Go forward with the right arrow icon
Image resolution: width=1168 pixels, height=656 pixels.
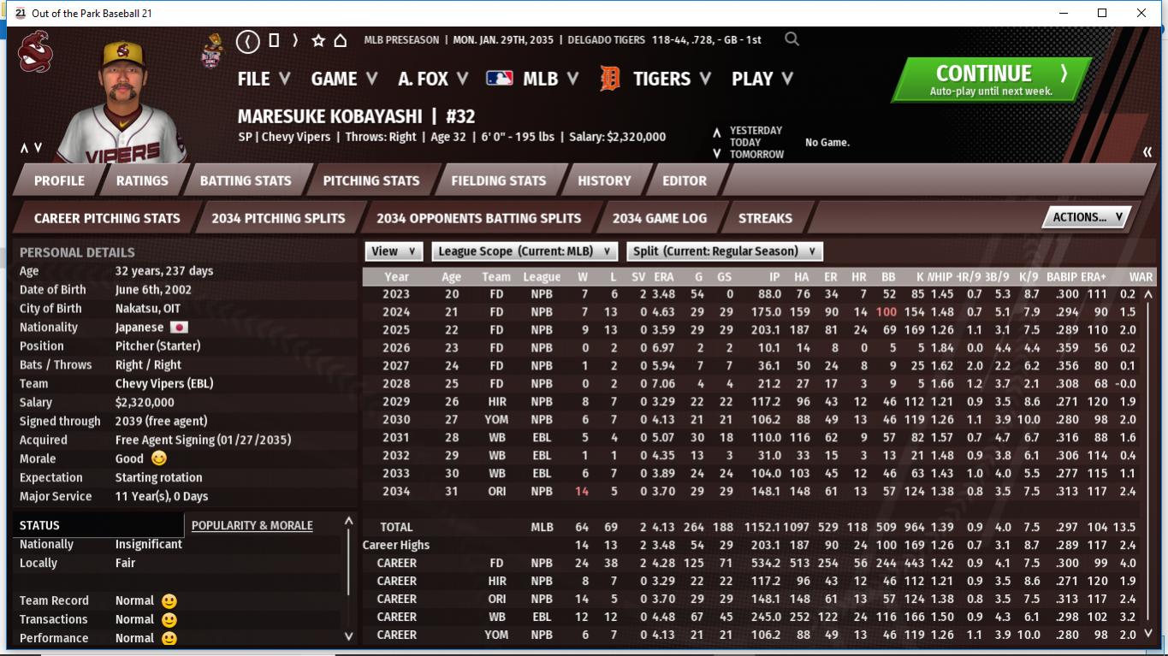coord(295,40)
